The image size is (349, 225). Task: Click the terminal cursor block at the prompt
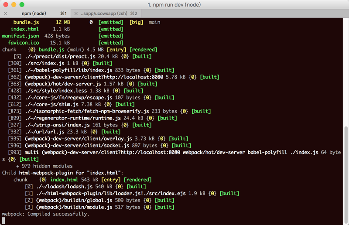click(x=4, y=221)
